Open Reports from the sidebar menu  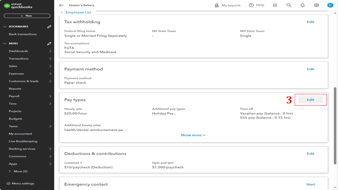(x=15, y=89)
